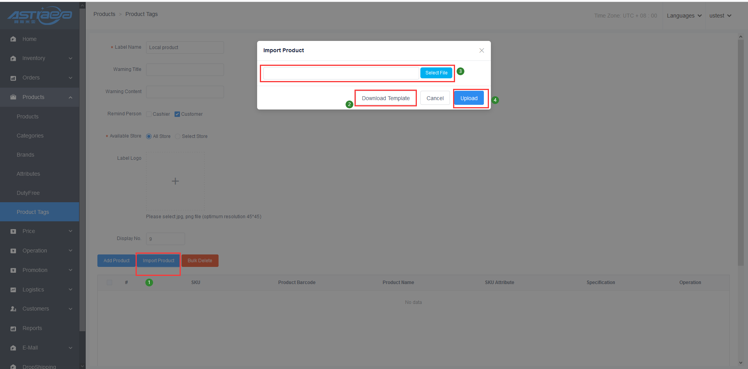Viewport: 748px width, 369px height.
Task: Click the plus icon to add Label Logo
Action: point(175,181)
